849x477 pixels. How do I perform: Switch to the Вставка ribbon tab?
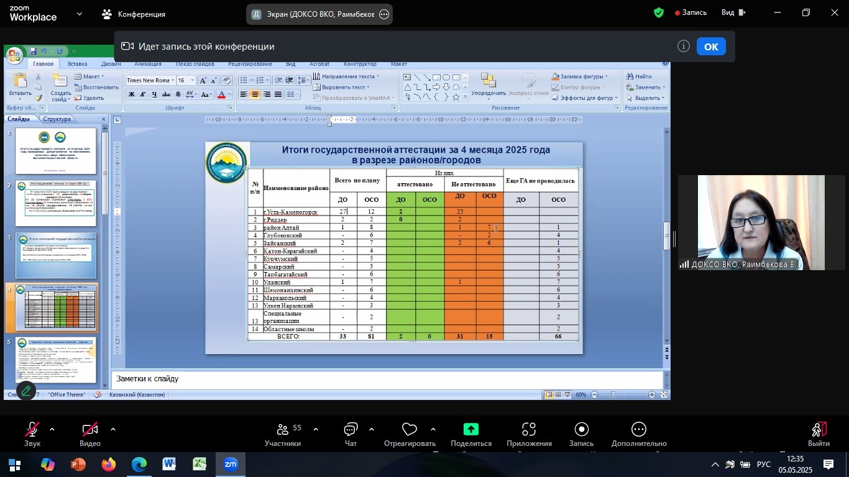pyautogui.click(x=77, y=64)
